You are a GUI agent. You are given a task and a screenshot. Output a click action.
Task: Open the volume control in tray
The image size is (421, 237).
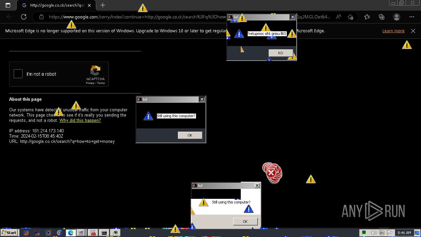pyautogui.click(x=374, y=233)
